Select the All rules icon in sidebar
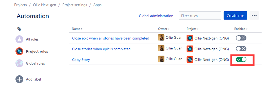The height and width of the screenshot is (96, 265). tap(19, 39)
